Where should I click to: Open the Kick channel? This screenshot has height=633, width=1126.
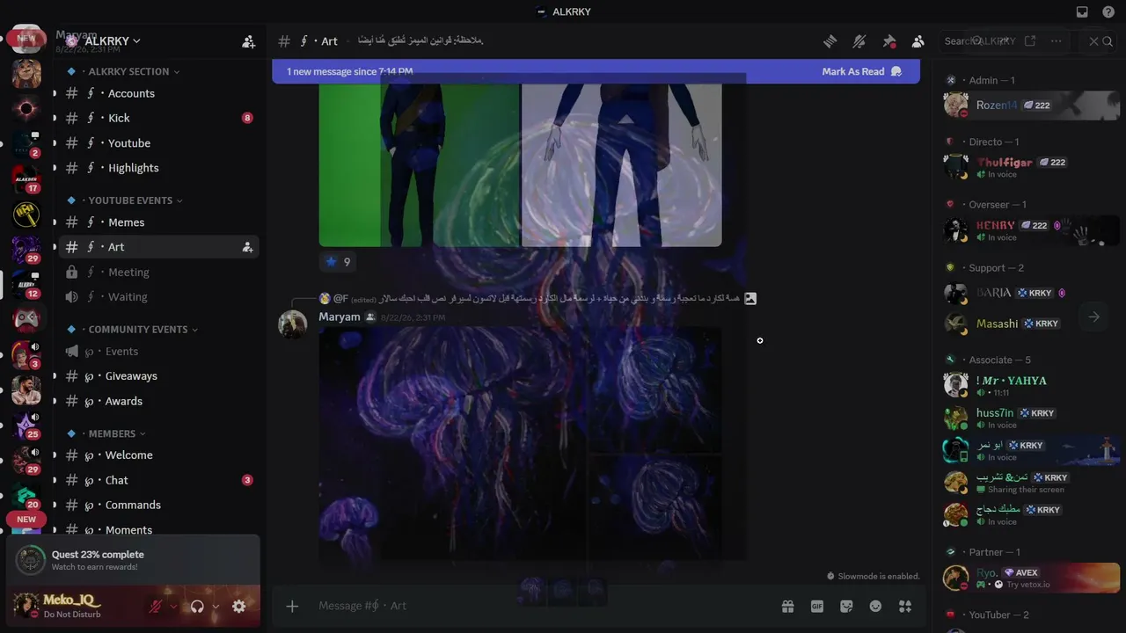pos(158,118)
